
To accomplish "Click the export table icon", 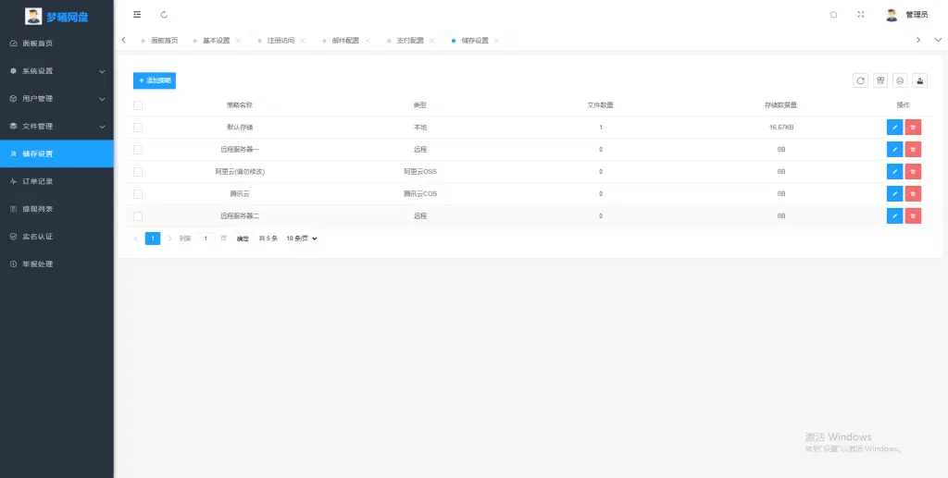I will click(919, 80).
